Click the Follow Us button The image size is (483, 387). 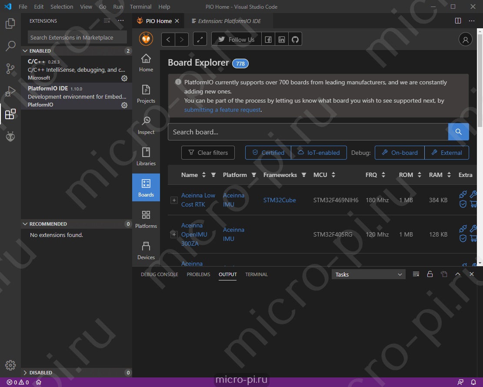pyautogui.click(x=236, y=39)
